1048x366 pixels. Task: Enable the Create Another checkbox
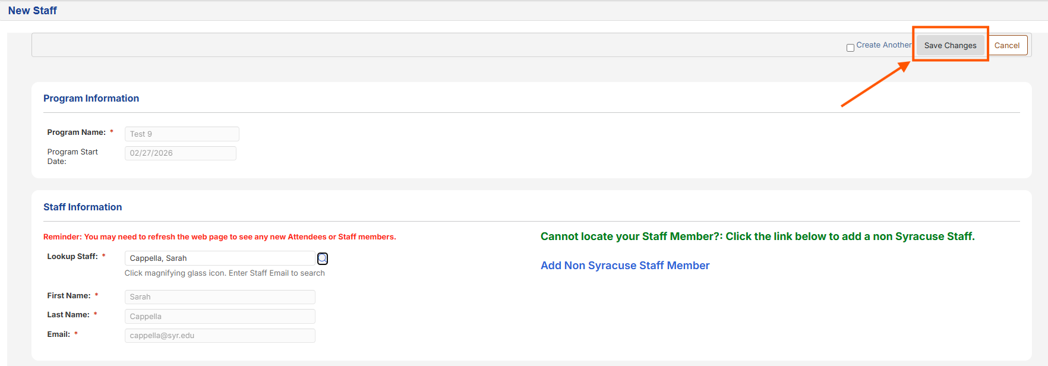click(850, 48)
